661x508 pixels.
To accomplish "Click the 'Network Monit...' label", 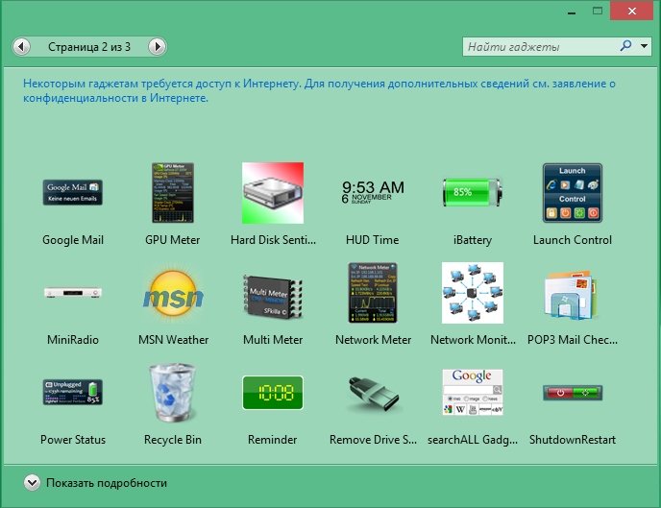I will pos(473,340).
